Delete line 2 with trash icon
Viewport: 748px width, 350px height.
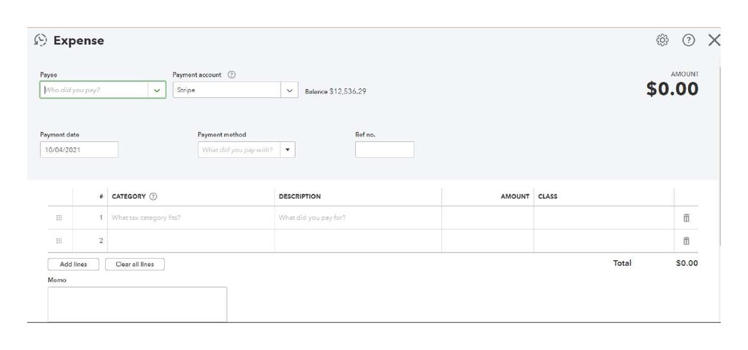686,241
